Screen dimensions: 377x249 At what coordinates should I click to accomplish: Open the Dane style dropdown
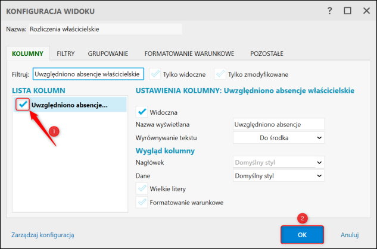[279, 176]
